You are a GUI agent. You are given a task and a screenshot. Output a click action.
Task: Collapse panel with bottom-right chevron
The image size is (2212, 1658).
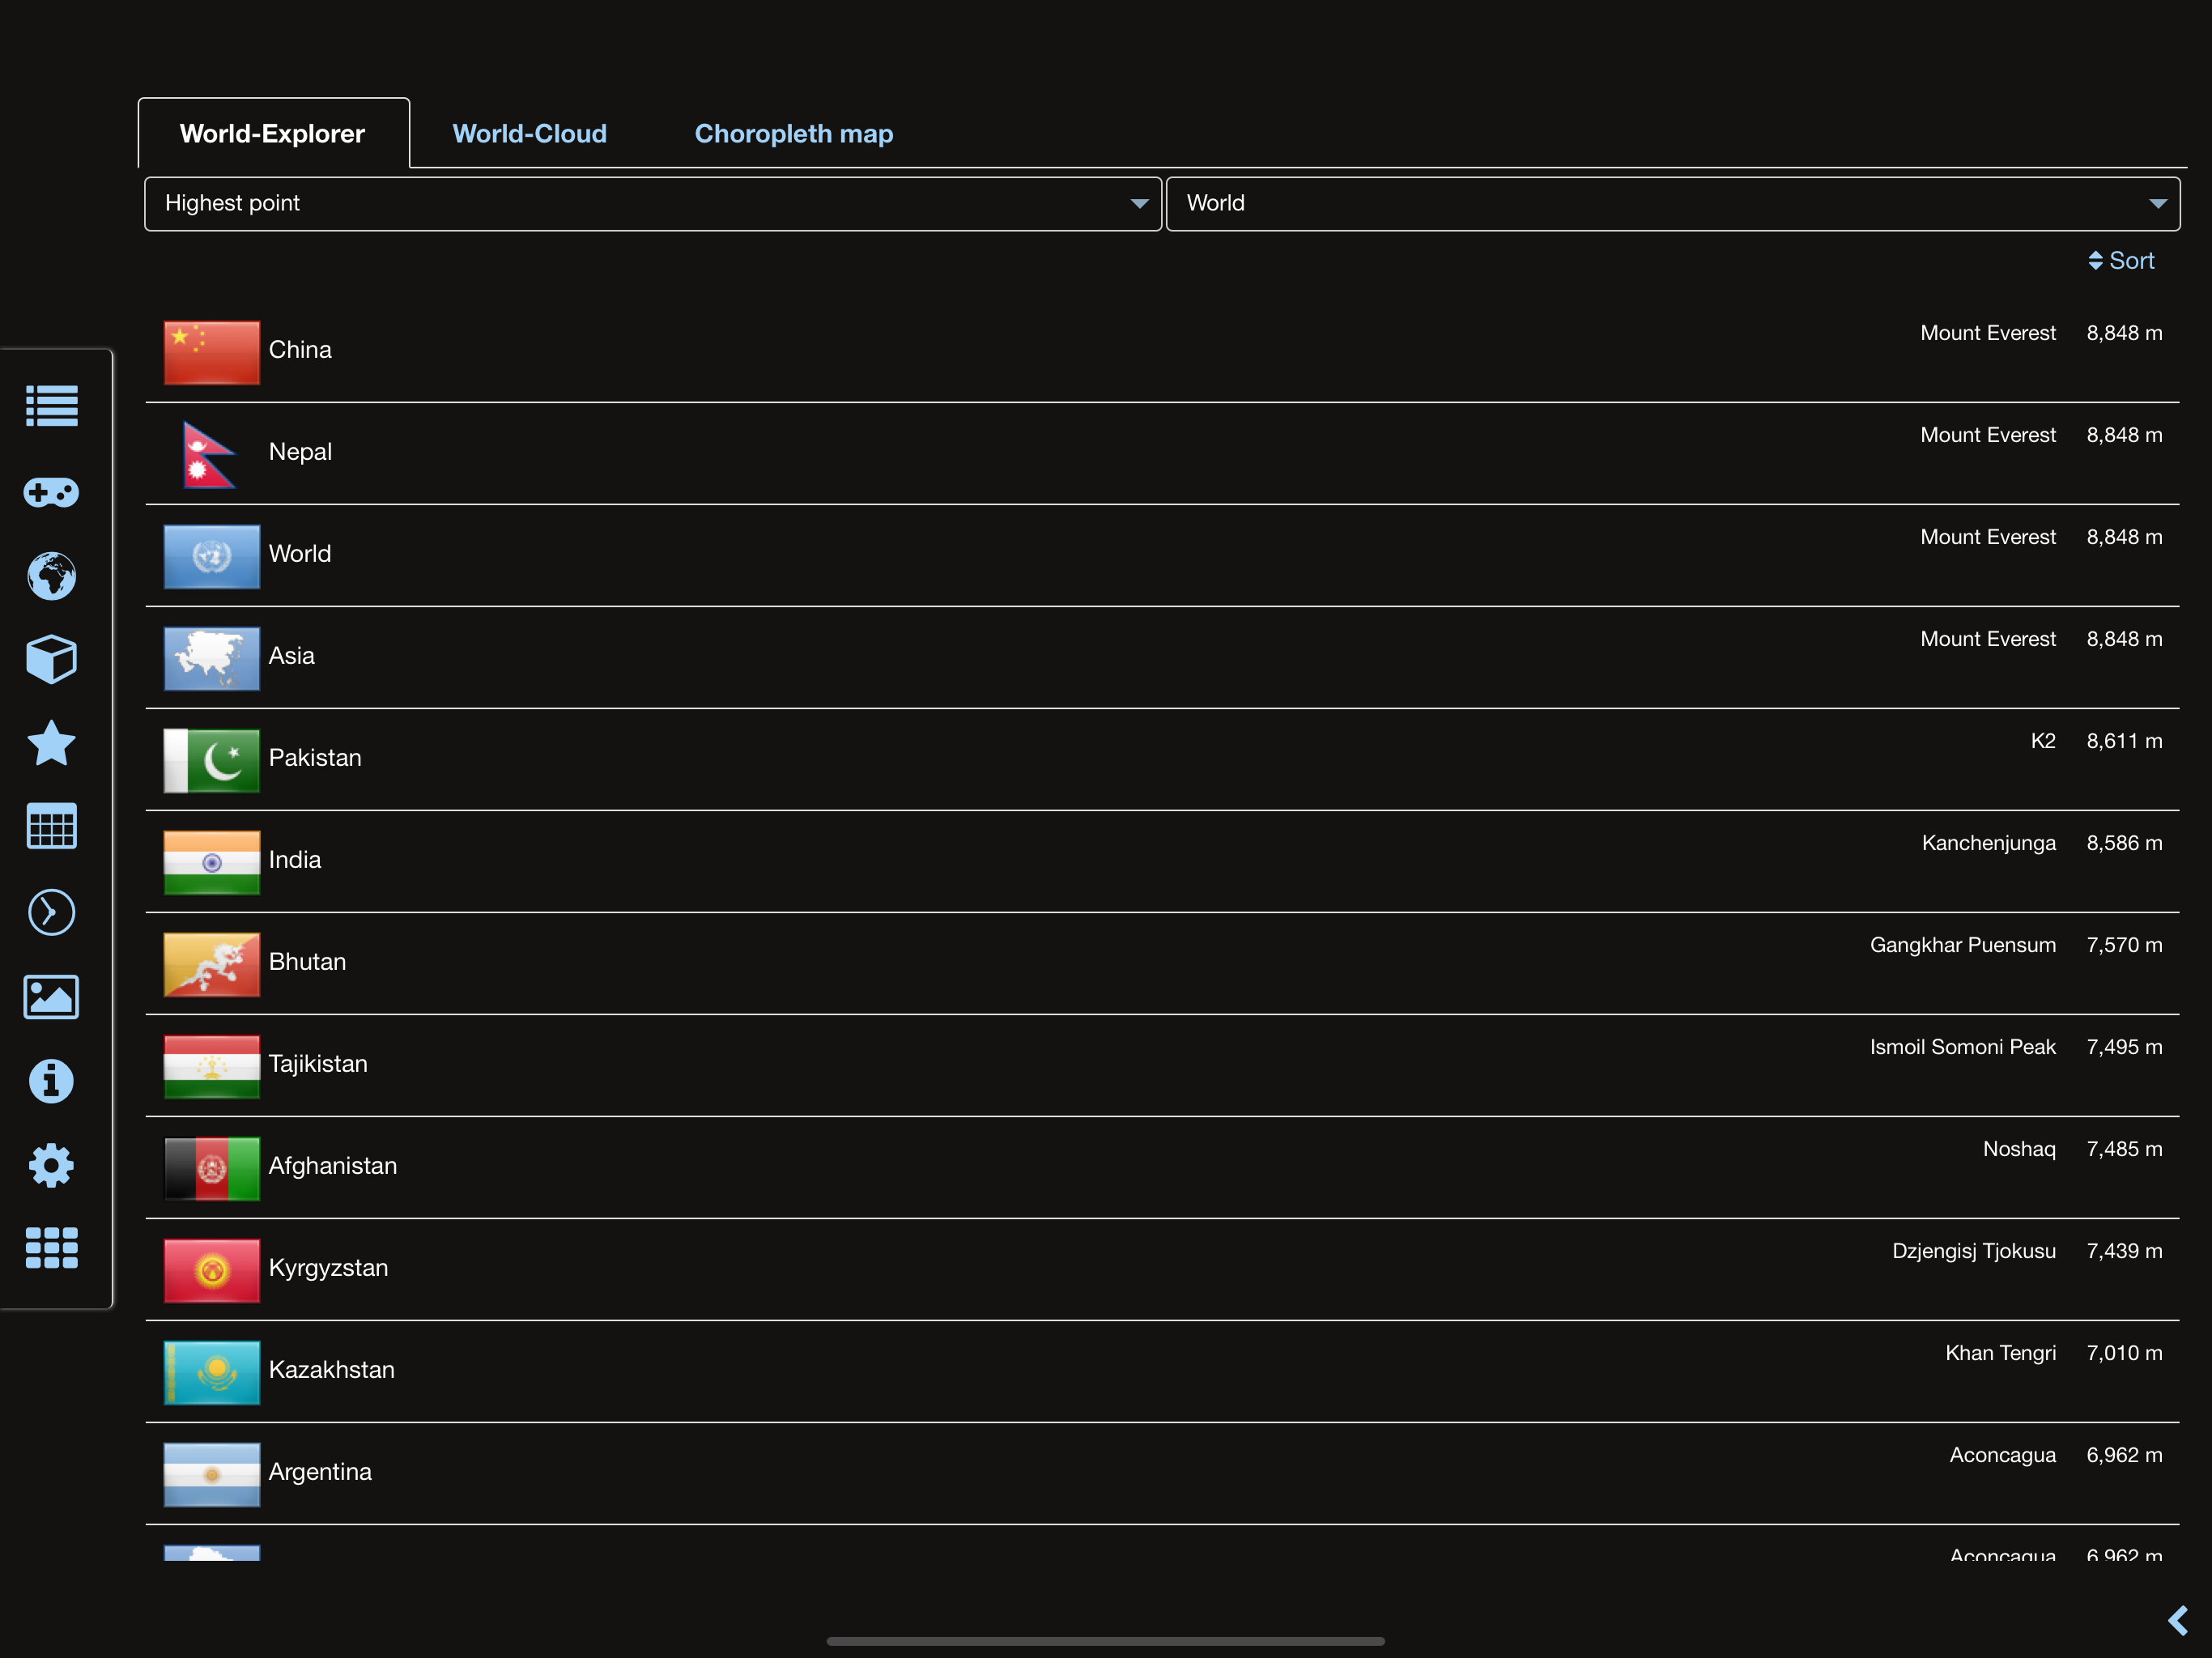click(x=2177, y=1620)
